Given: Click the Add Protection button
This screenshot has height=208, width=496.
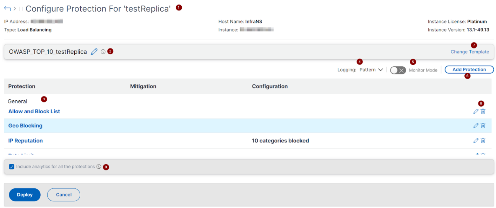Looking at the screenshot, I should pyautogui.click(x=469, y=69).
